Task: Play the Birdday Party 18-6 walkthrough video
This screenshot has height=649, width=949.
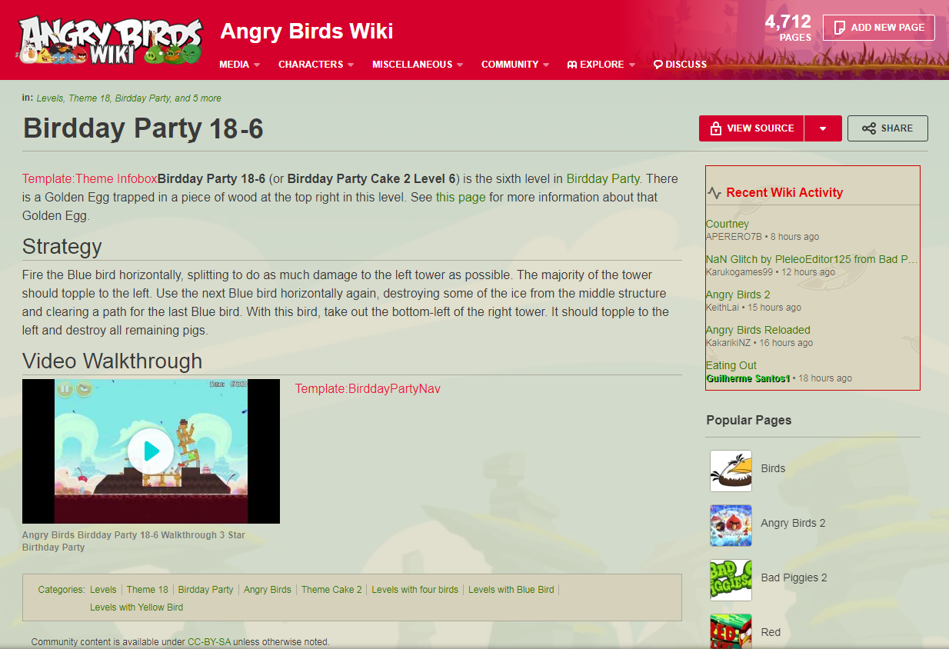Action: pyautogui.click(x=151, y=451)
